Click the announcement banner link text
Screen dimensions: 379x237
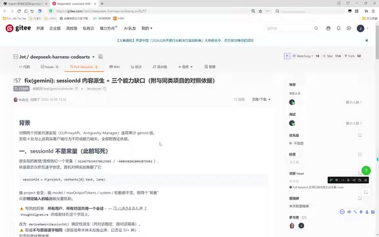point(185,40)
